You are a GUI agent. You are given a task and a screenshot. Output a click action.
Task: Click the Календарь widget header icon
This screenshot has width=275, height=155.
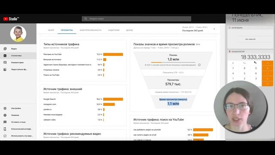229,28
